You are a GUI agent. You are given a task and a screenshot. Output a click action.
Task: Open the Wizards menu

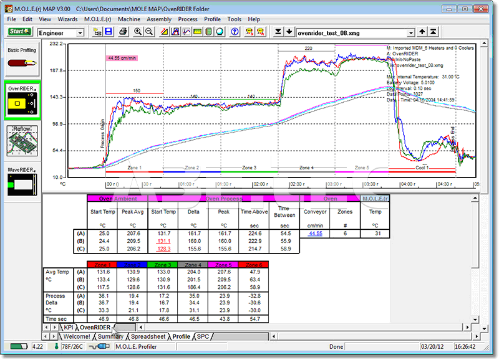pos(67,19)
